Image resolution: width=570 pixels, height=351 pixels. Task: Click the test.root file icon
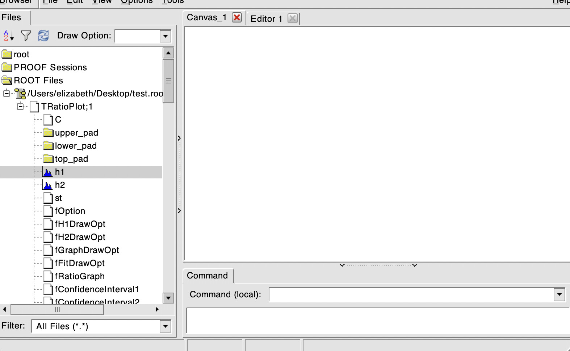(21, 94)
